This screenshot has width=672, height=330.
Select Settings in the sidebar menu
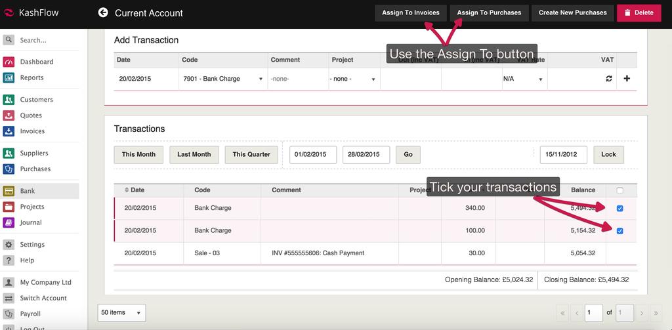pos(32,245)
